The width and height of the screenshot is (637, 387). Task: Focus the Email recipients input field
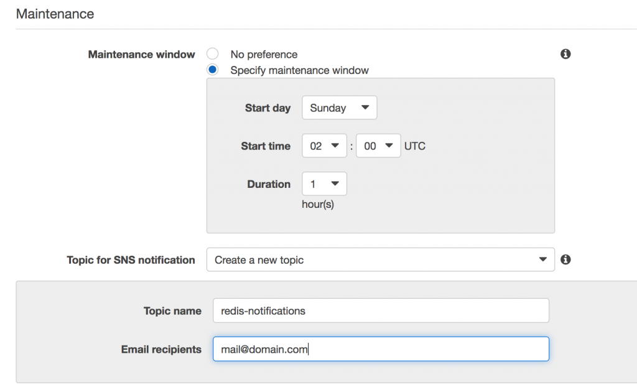click(380, 349)
